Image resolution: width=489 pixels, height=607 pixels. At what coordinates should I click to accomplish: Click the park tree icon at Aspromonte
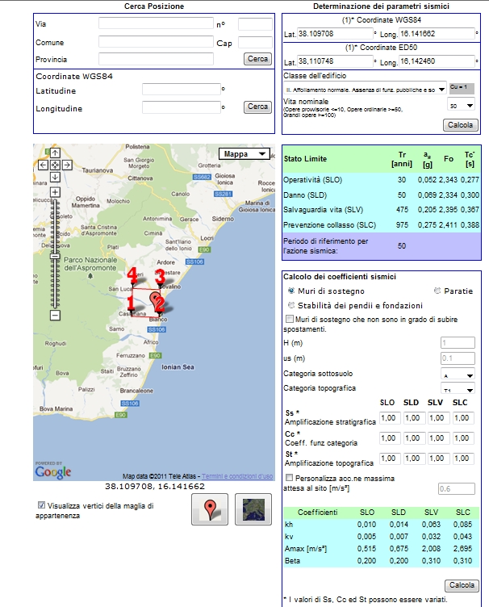pos(90,276)
